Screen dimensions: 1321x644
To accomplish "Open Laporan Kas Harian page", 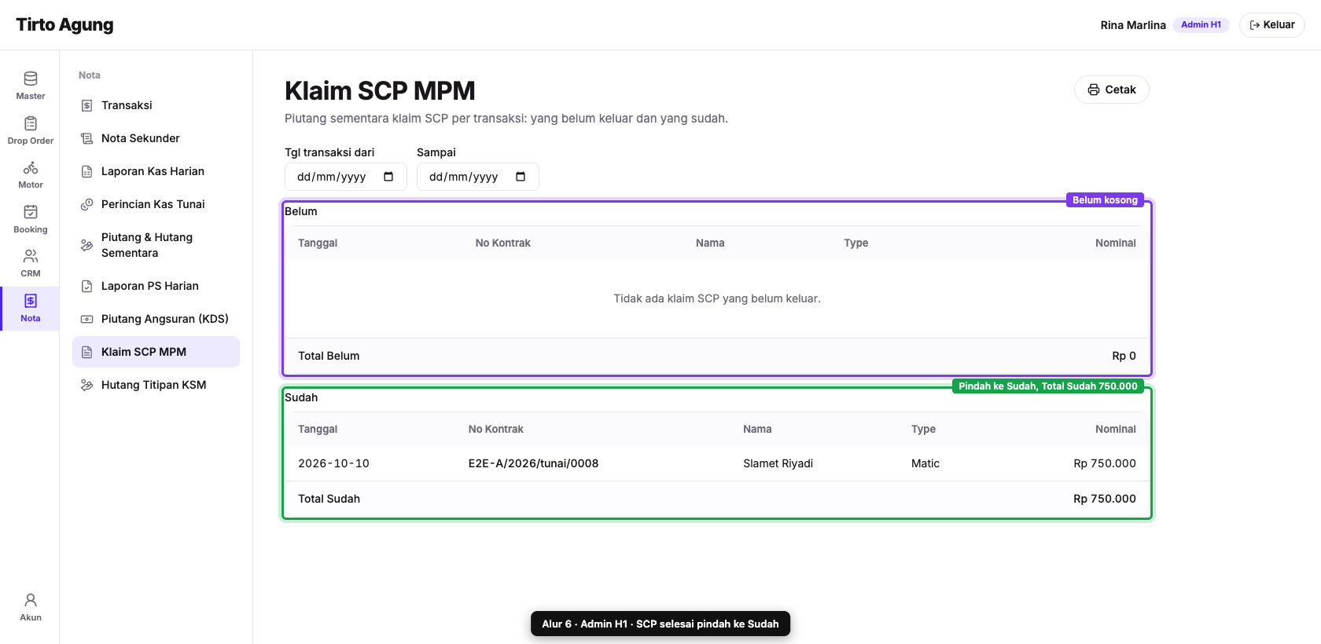I will (156, 171).
